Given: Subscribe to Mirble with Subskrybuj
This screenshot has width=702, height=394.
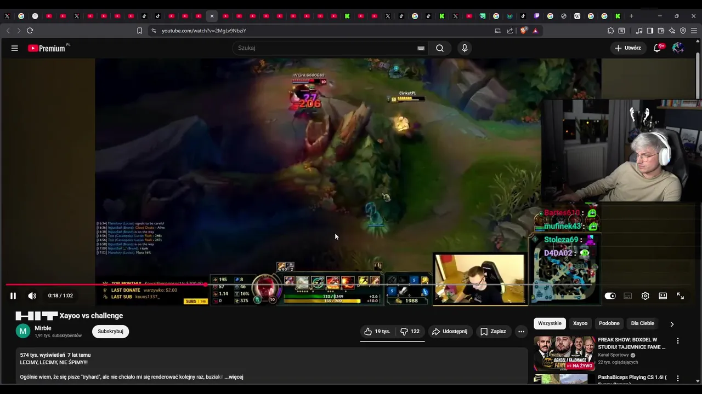Looking at the screenshot, I should click(110, 331).
